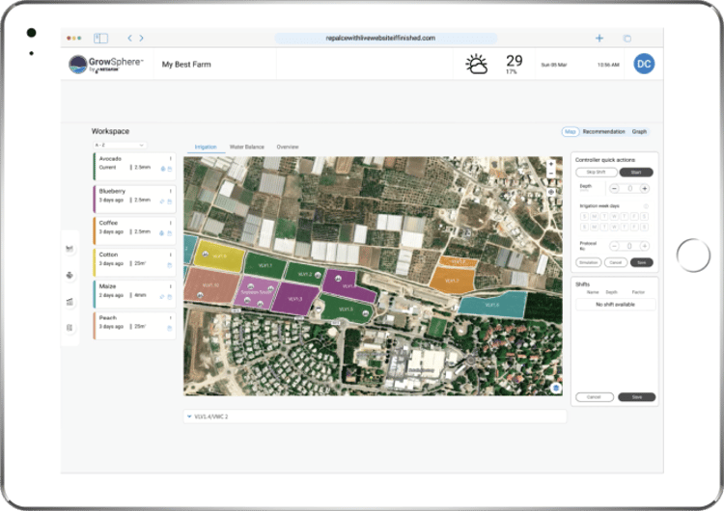Toggle the Recommendation view option
This screenshot has height=511, width=724.
tap(604, 131)
